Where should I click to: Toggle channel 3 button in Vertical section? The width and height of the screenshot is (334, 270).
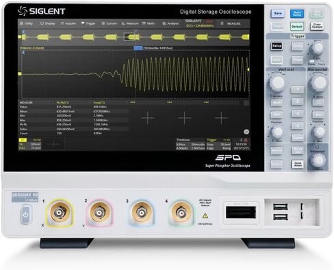point(297,114)
